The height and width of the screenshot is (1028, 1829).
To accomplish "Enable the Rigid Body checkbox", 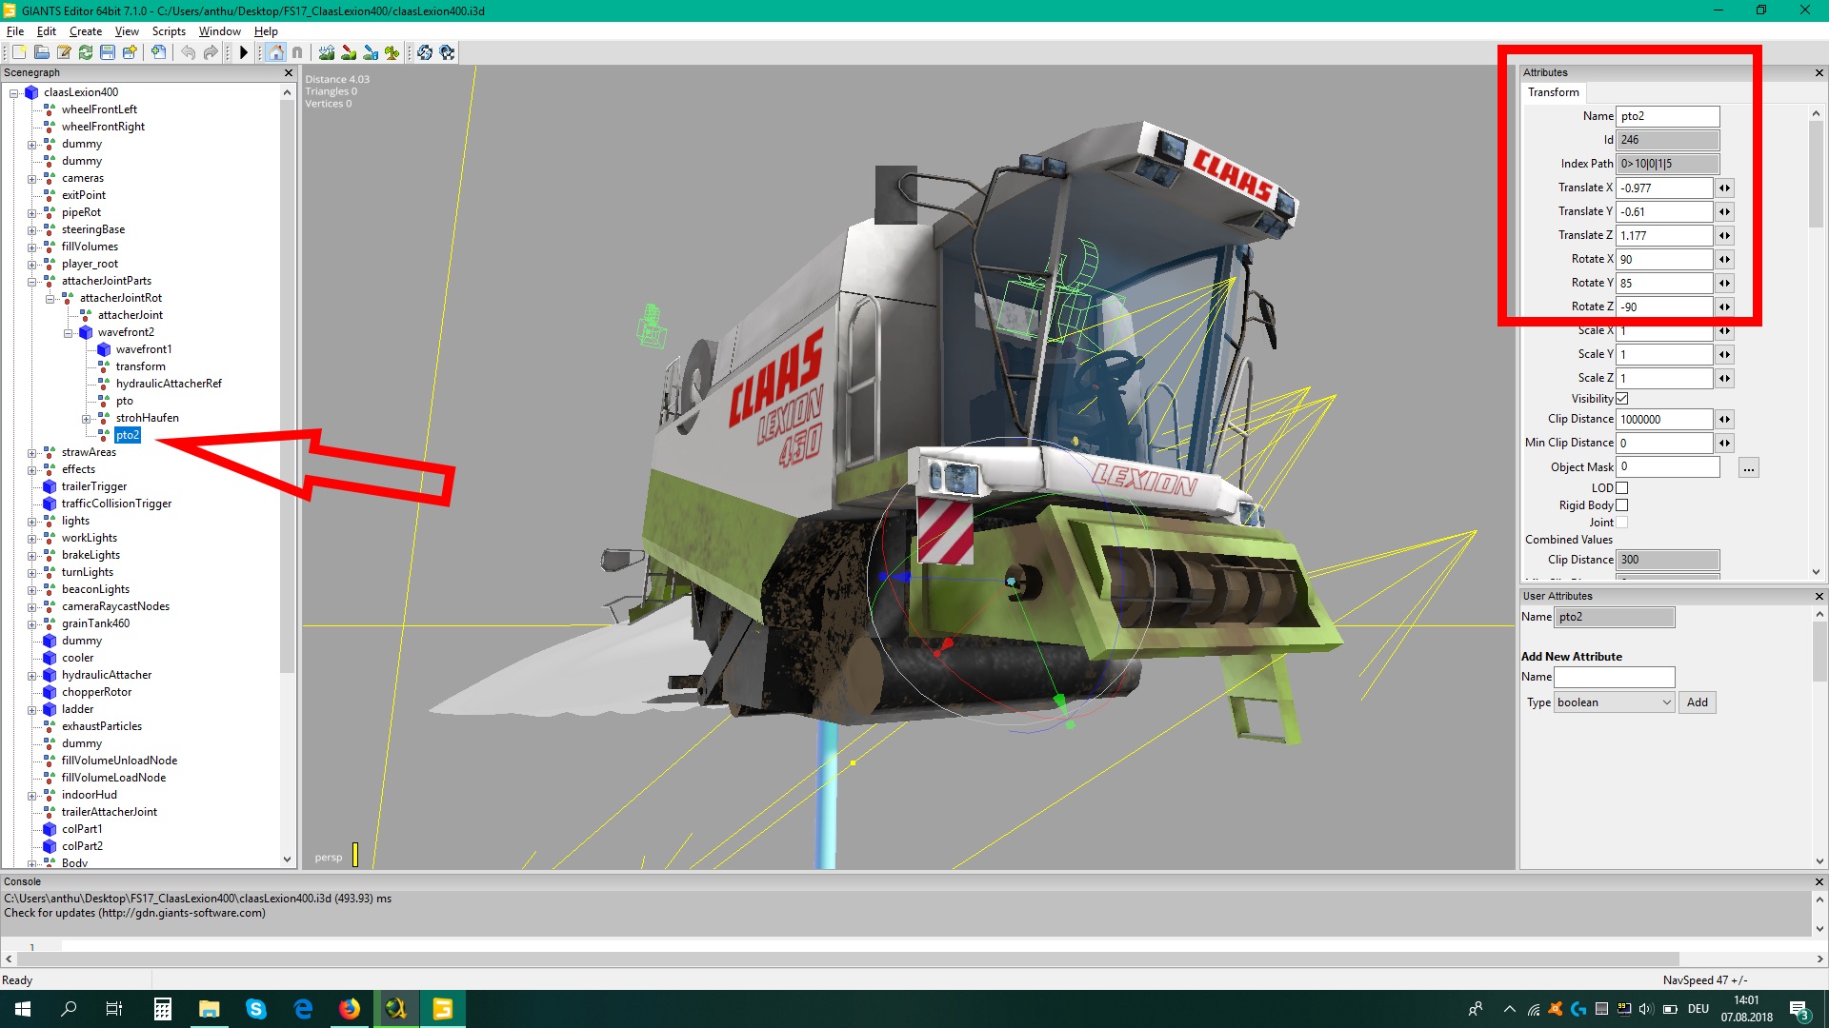I will [1622, 505].
